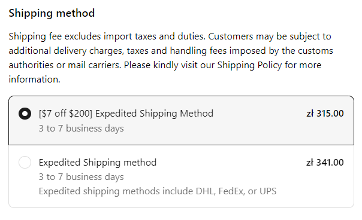This screenshot has width=362, height=220.
Task: Open the Shipping Policy text in the notice
Action: point(249,65)
